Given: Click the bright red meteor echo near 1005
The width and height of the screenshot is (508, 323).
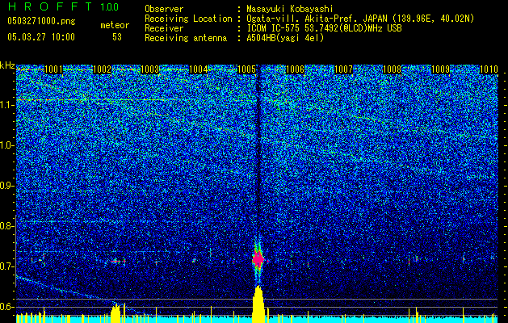Looking at the screenshot, I should [258, 259].
